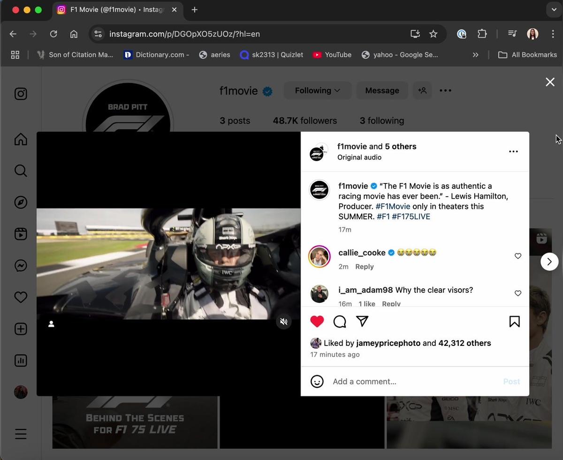
Task: Open sk2313 Quizlet bookmark
Action: pyautogui.click(x=271, y=54)
